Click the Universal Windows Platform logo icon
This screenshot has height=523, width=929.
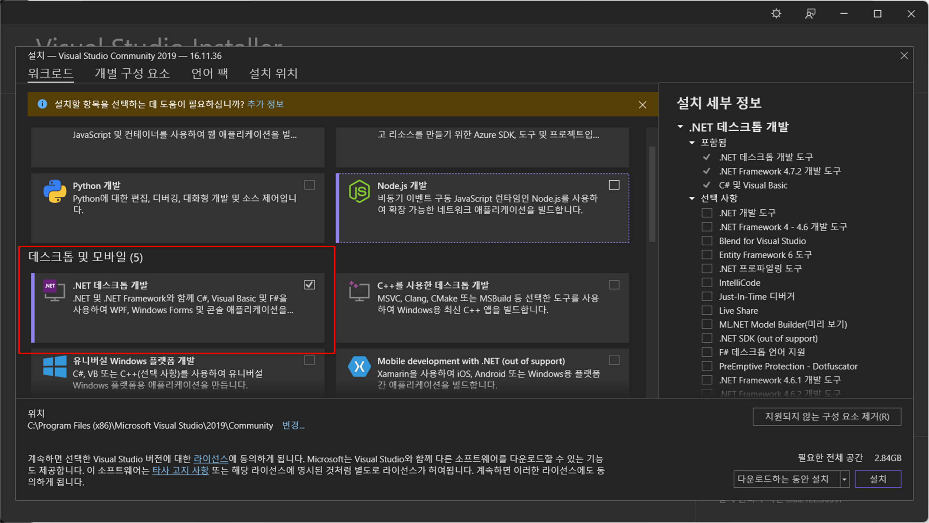tap(55, 367)
